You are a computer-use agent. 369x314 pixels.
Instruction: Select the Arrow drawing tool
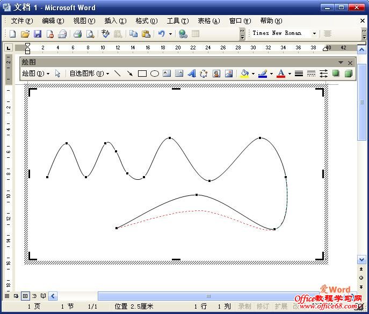click(x=129, y=74)
